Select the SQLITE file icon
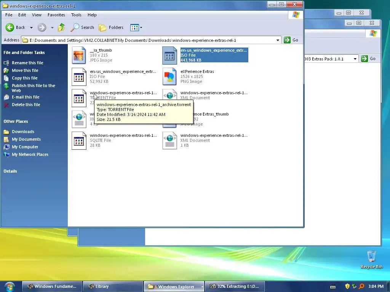 click(79, 141)
